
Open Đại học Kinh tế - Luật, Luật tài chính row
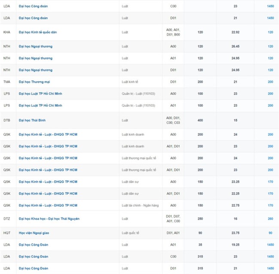(48, 205)
